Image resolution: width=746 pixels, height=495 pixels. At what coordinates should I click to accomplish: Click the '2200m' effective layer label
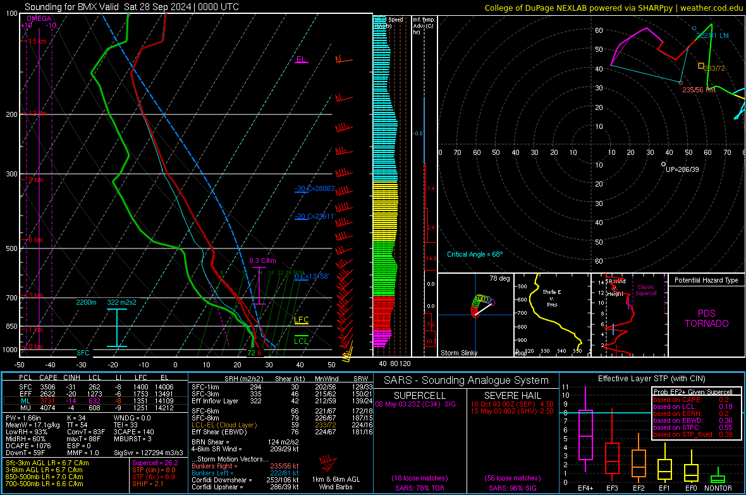click(x=86, y=302)
